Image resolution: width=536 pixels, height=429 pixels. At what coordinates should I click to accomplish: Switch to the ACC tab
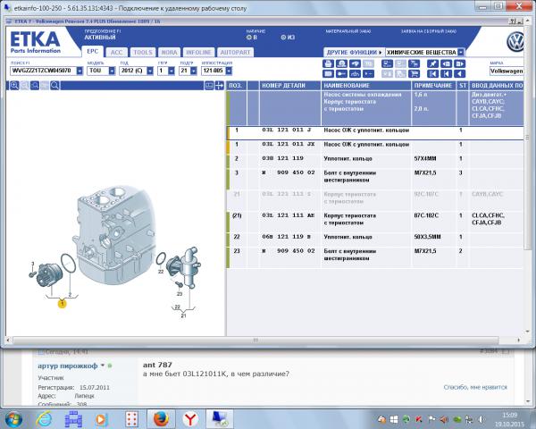[116, 53]
